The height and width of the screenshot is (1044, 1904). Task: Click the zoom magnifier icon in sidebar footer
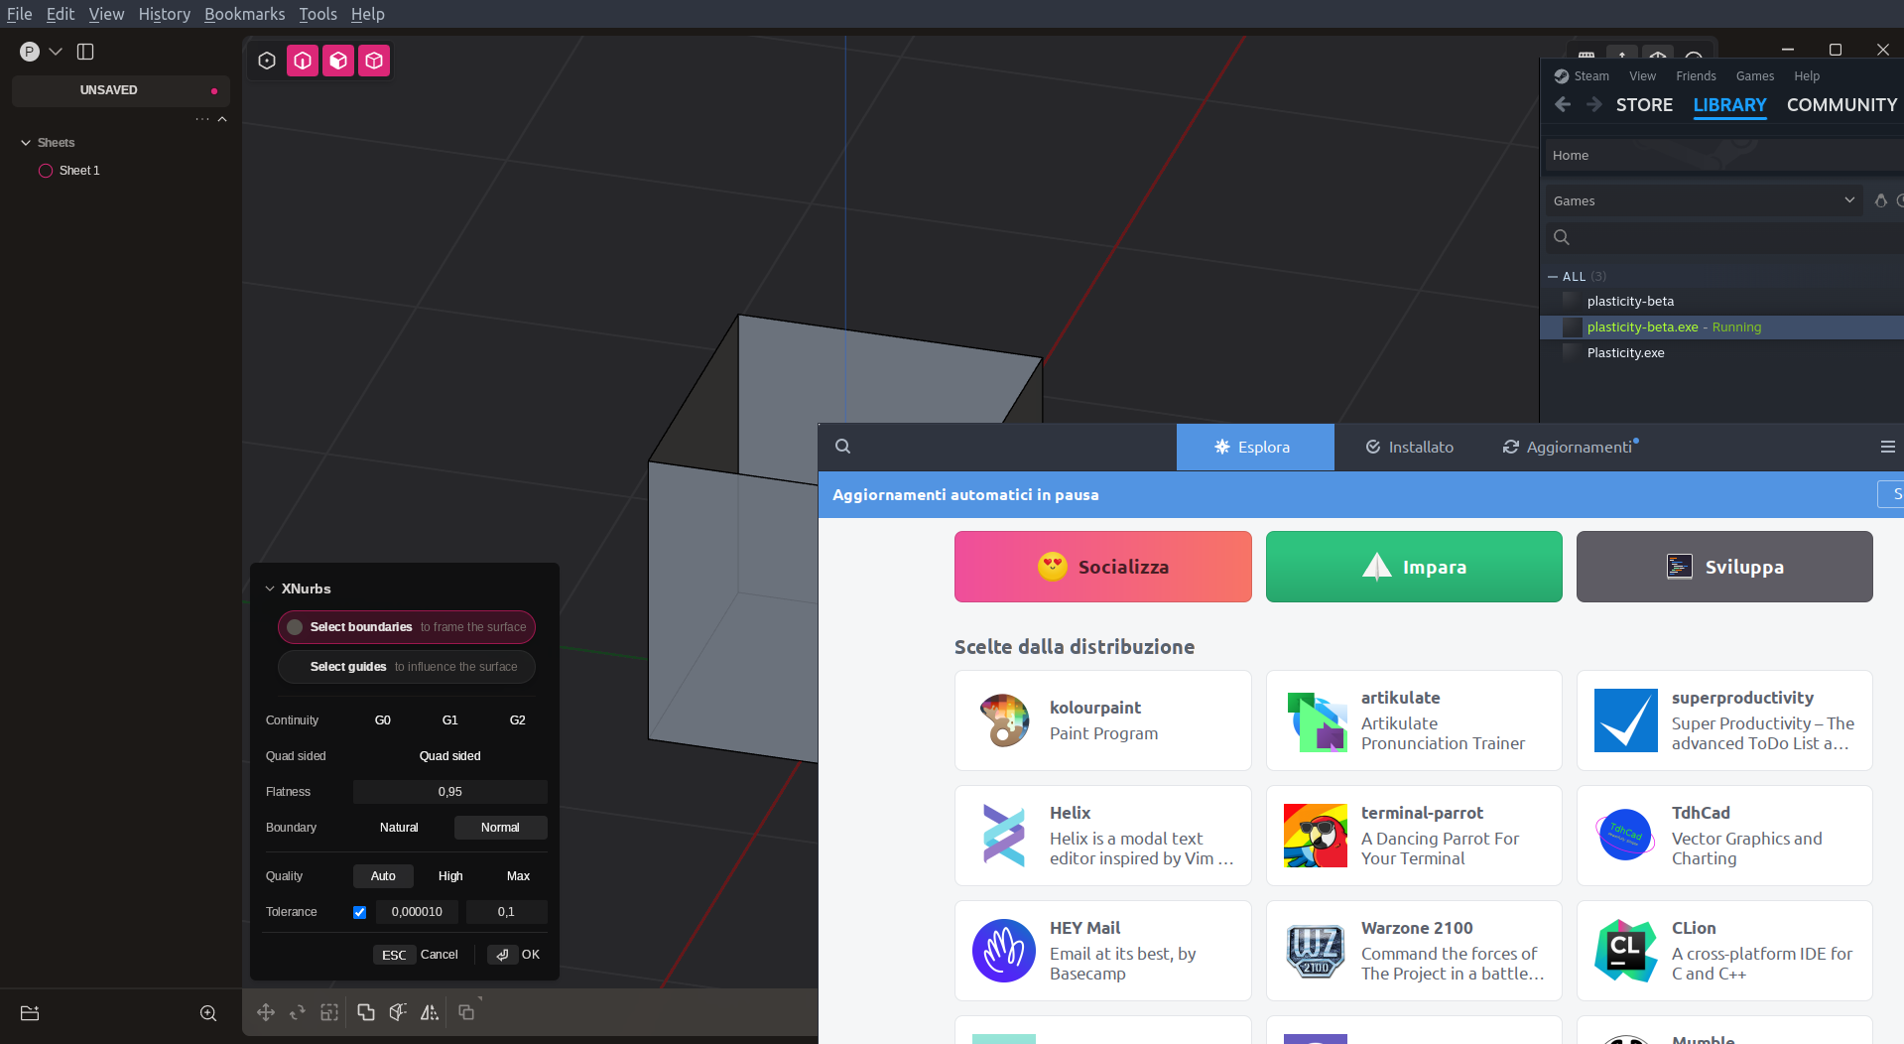click(208, 1013)
